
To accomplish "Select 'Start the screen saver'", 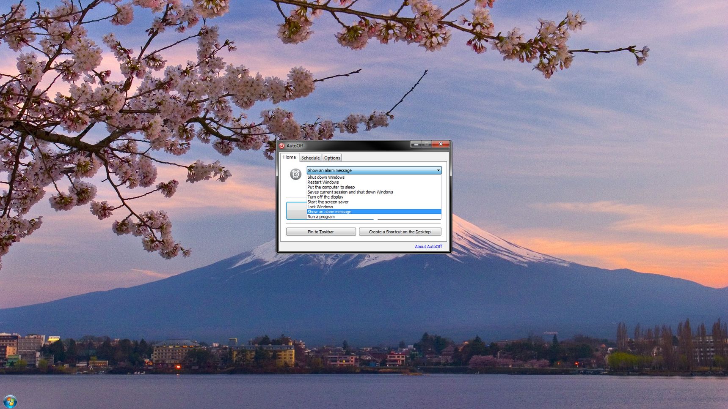I will (x=374, y=202).
